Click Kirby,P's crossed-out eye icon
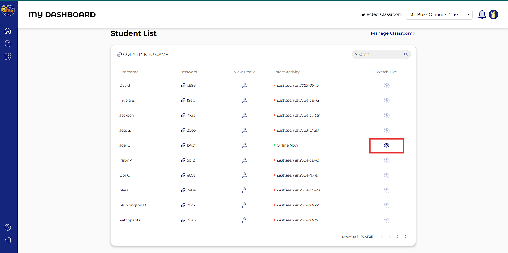508x253 pixels. point(386,160)
